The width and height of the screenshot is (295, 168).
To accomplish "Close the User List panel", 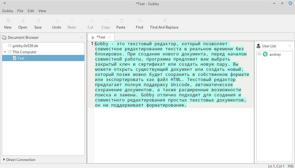I will 289,46.
